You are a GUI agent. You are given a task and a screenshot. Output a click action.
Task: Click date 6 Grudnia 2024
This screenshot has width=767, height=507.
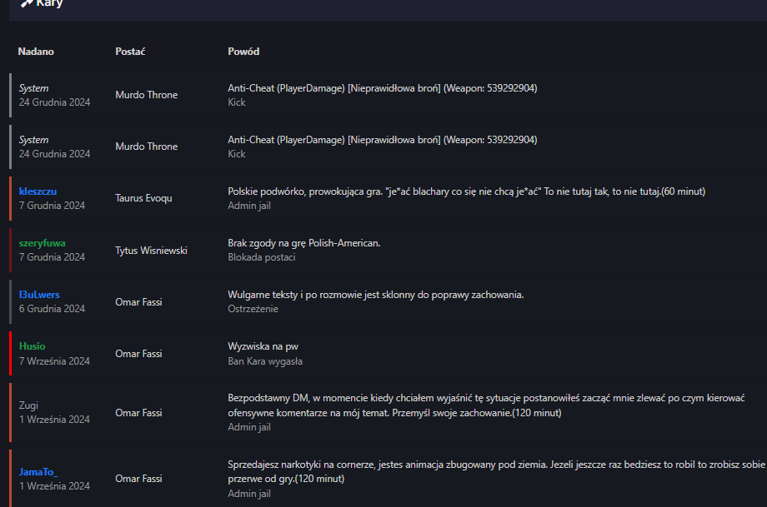(52, 309)
